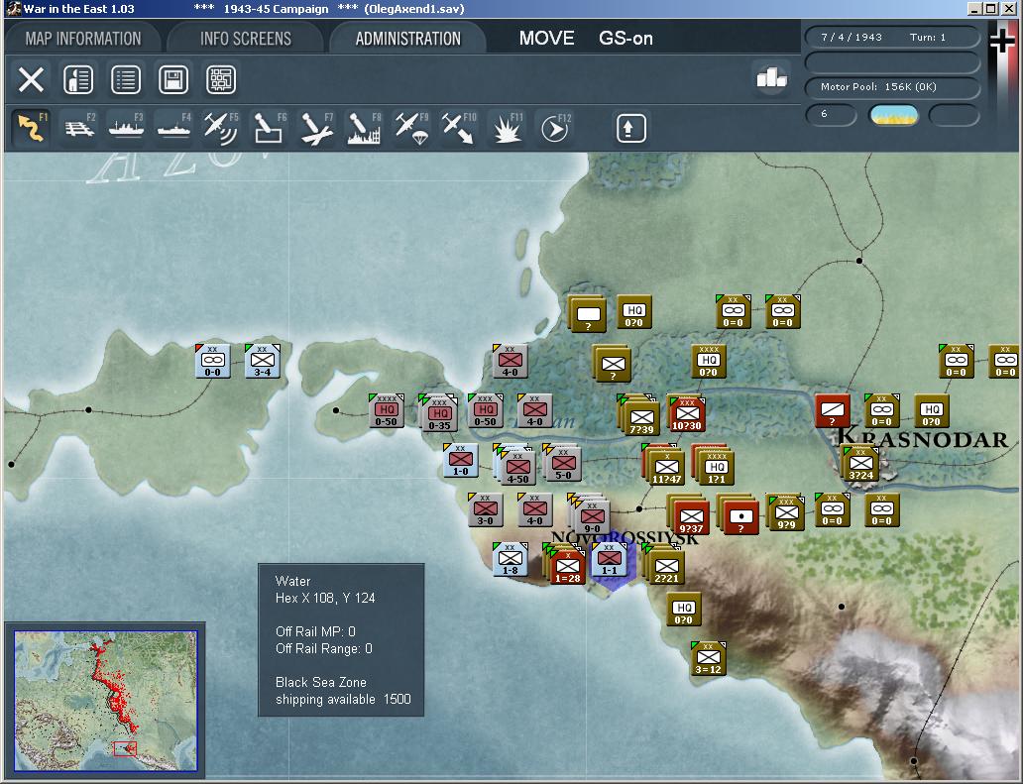Viewport: 1023px width, 784px height.
Task: Open the game options list icon
Action: (x=126, y=79)
